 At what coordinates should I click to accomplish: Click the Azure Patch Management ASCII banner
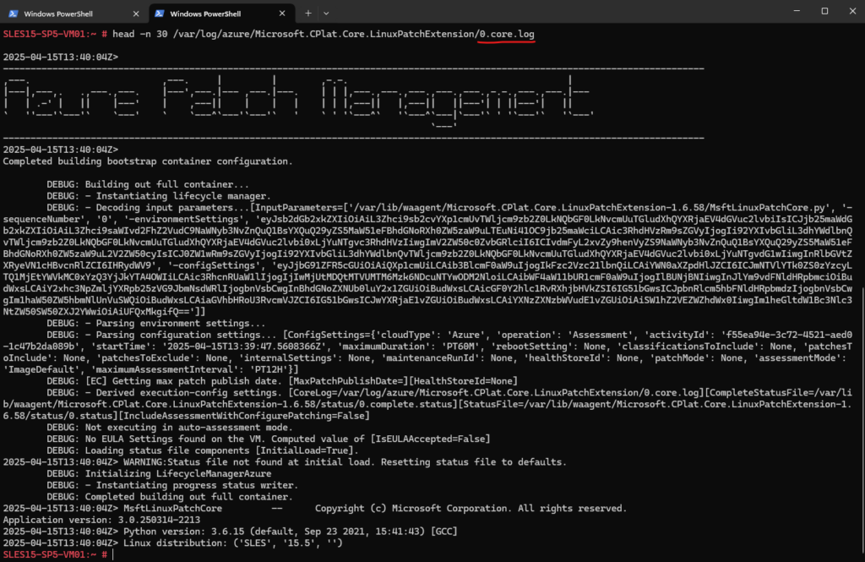click(x=298, y=102)
